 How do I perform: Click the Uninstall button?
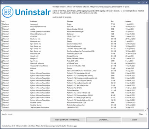click(104, 120)
